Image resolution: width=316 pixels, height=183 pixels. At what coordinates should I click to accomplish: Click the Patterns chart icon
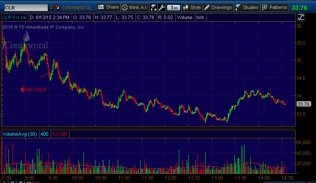(x=264, y=8)
